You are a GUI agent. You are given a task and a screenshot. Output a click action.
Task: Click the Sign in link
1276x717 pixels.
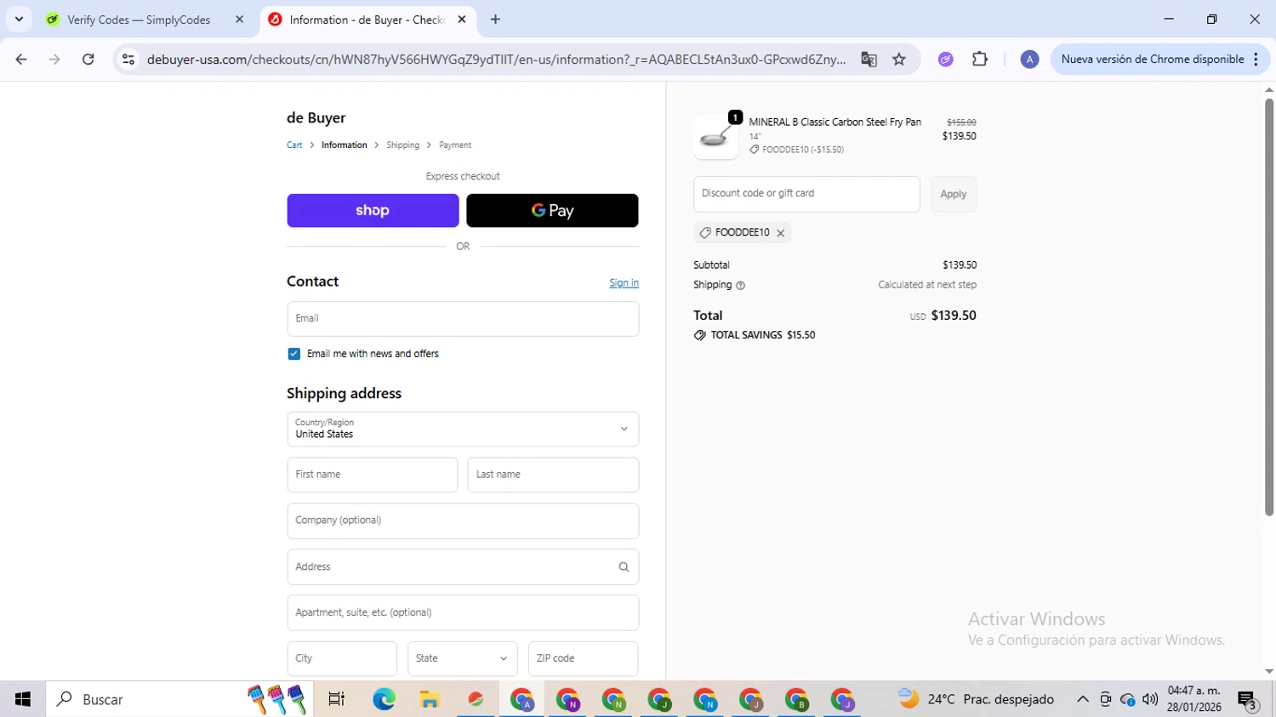point(624,283)
